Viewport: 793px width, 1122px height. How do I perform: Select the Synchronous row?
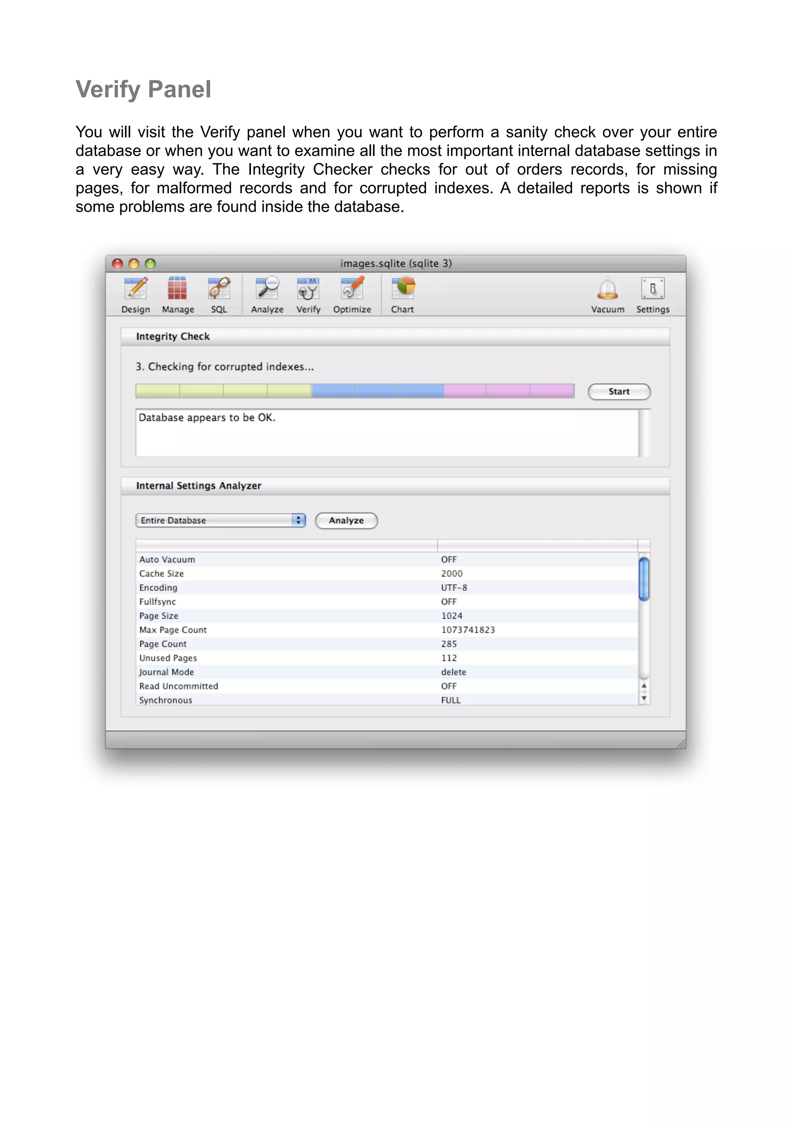point(387,700)
